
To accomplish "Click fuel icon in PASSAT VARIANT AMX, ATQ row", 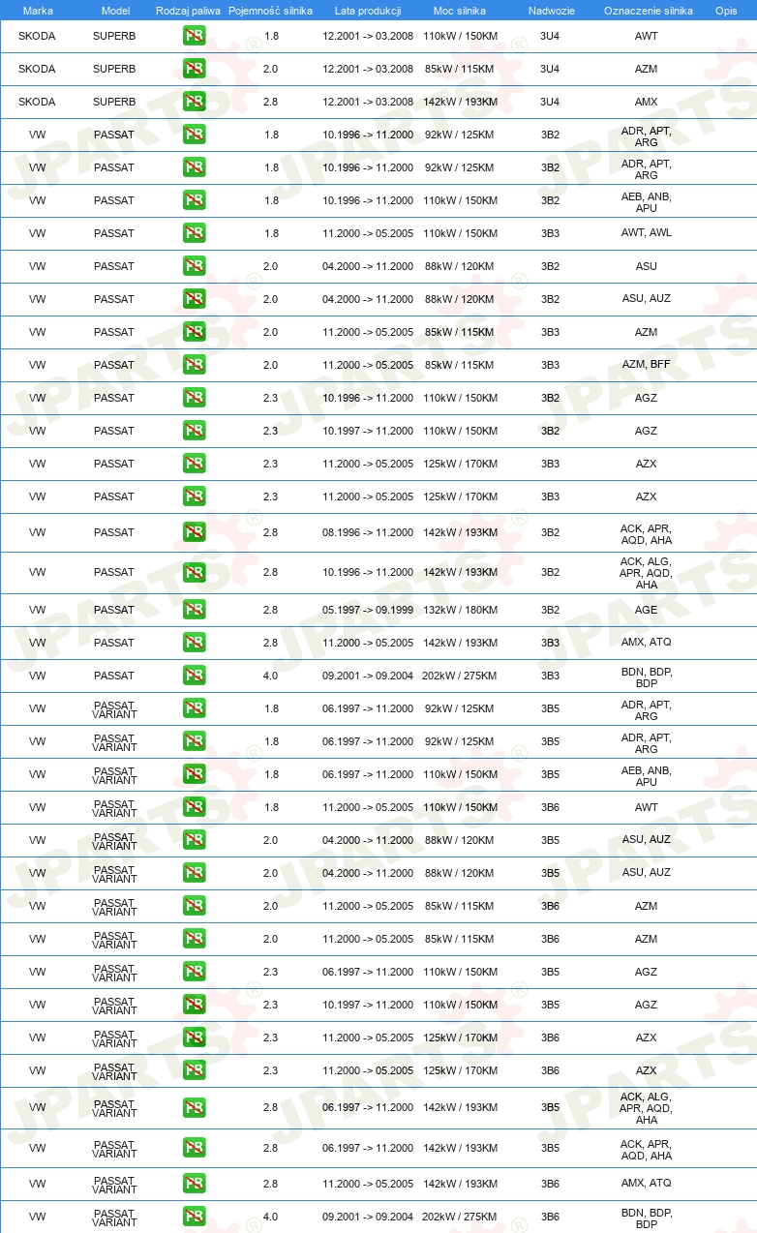I will point(194,1183).
